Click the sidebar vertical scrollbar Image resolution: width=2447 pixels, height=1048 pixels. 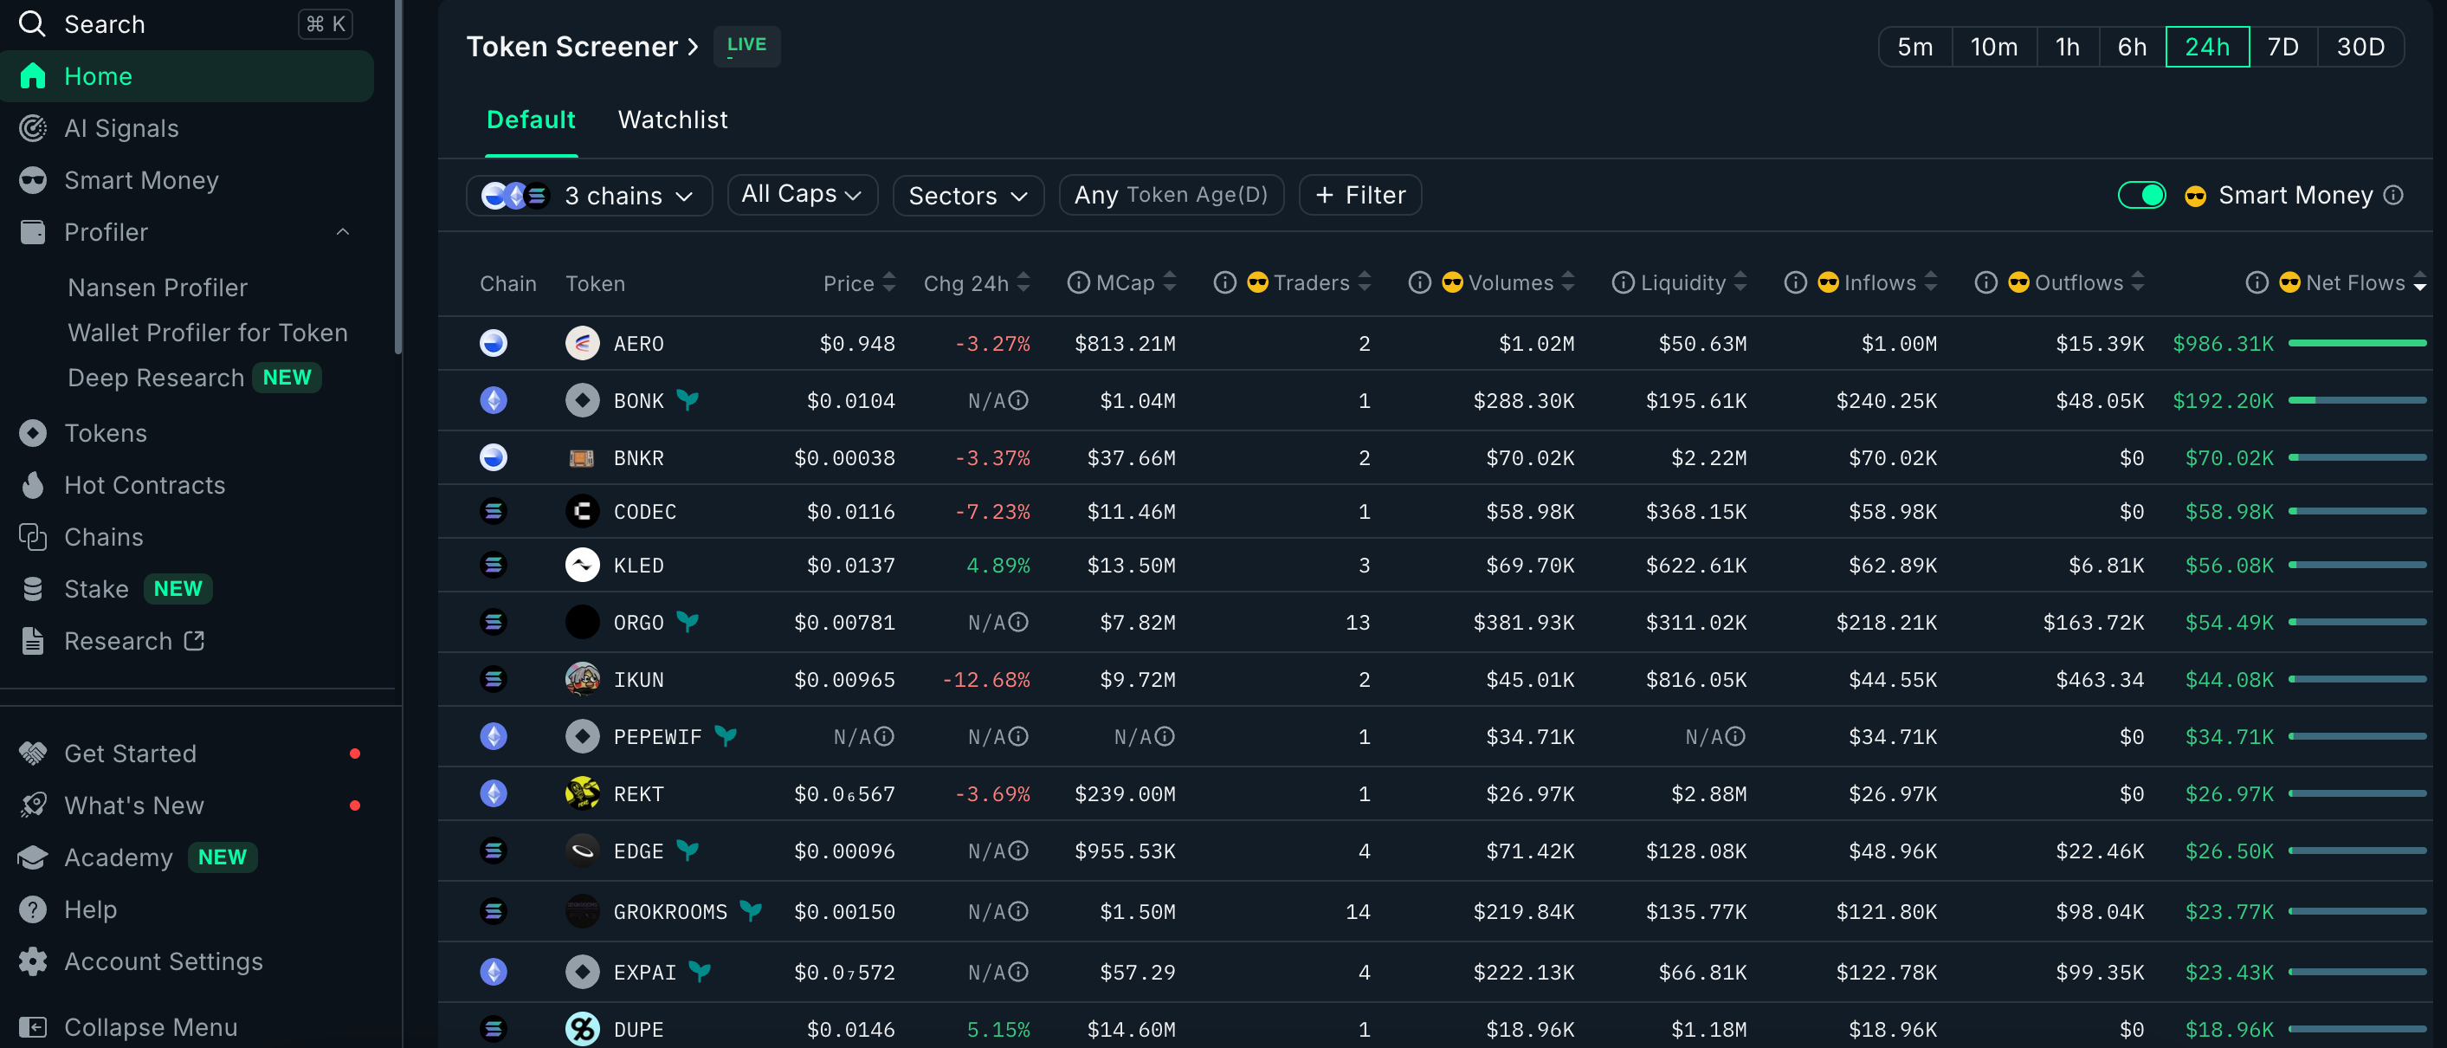coord(398,176)
